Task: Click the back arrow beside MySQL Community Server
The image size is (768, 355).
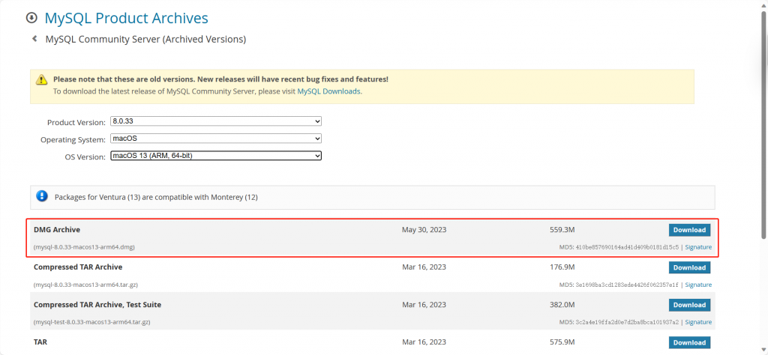Action: 34,38
